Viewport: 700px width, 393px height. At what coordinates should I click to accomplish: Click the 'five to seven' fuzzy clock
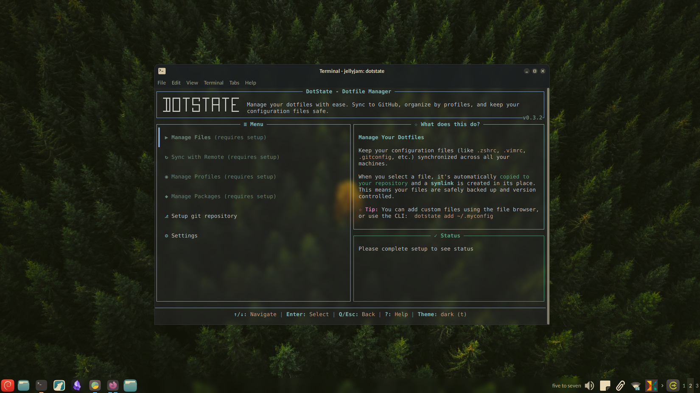[566, 385]
